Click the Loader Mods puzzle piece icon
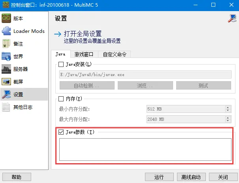The image size is (239, 183). click(x=6, y=31)
